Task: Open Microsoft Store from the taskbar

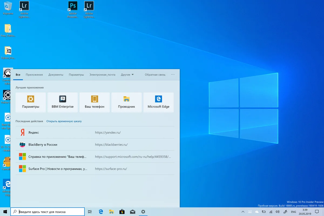Action: [x=122, y=212]
